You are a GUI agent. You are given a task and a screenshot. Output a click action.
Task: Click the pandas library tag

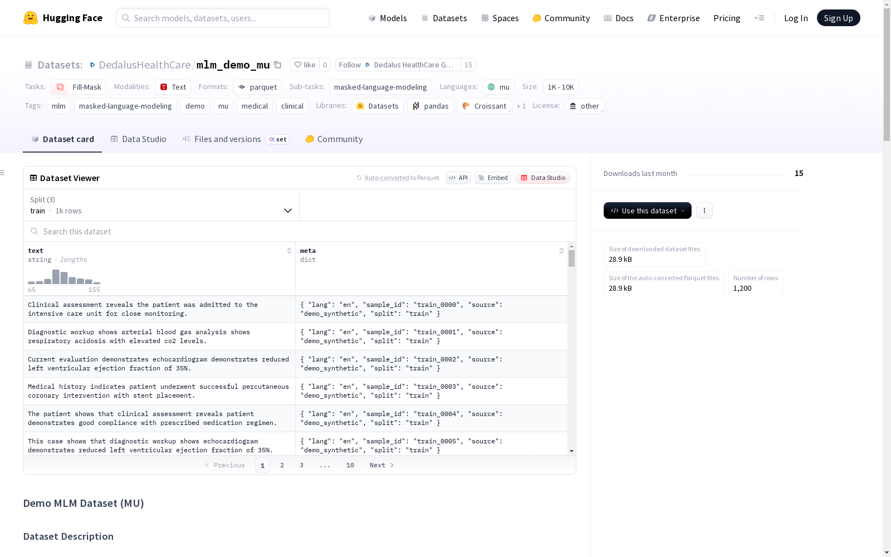pos(430,106)
